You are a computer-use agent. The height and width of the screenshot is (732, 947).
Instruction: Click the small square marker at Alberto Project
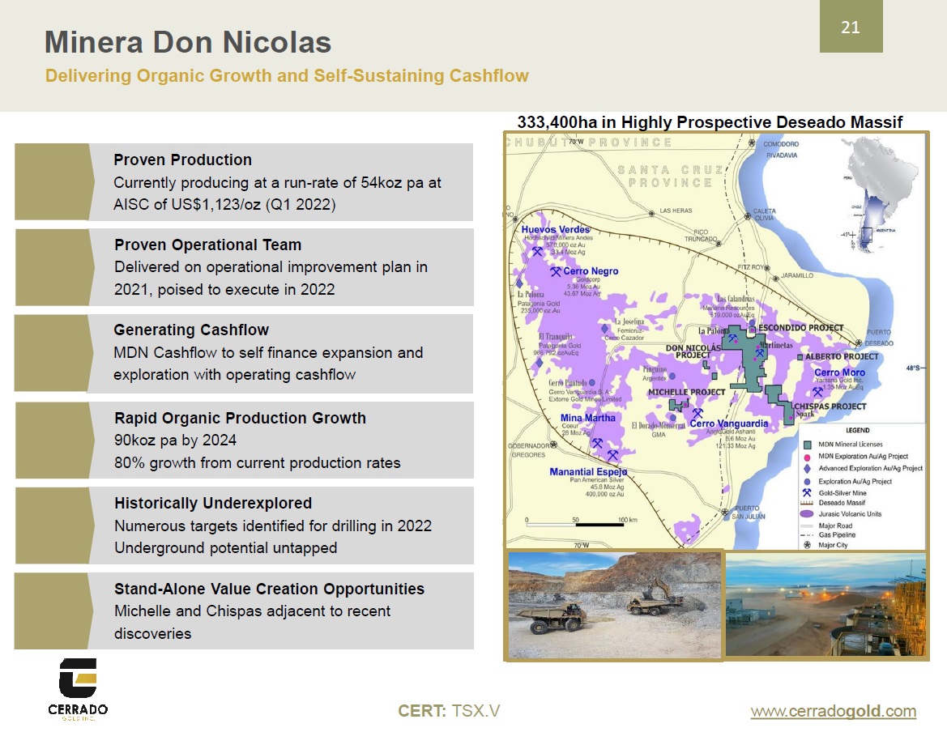[800, 357]
